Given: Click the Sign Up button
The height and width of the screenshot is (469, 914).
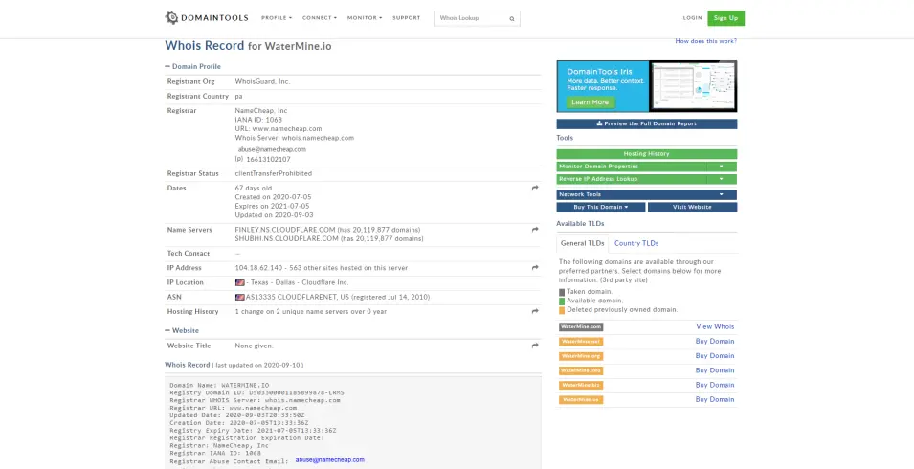Looking at the screenshot, I should 725,18.
